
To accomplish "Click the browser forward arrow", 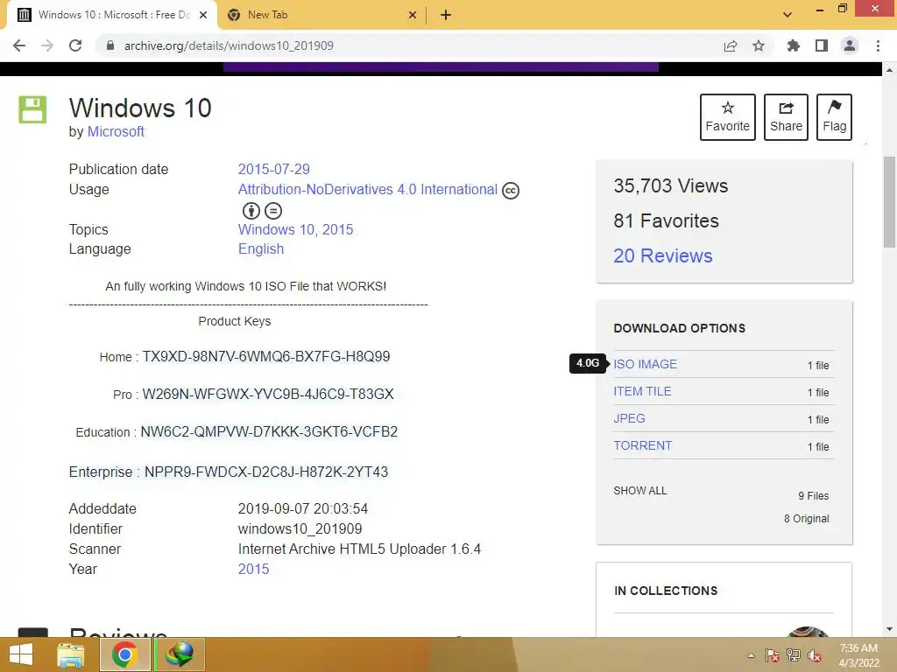I will tap(47, 45).
